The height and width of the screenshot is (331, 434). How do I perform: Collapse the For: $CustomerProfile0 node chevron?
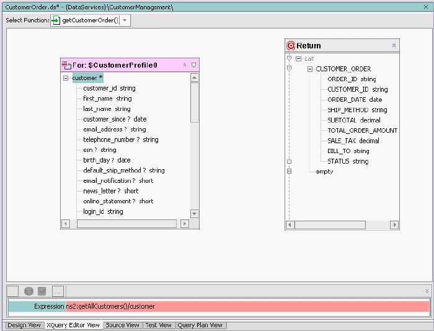pyautogui.click(x=185, y=65)
